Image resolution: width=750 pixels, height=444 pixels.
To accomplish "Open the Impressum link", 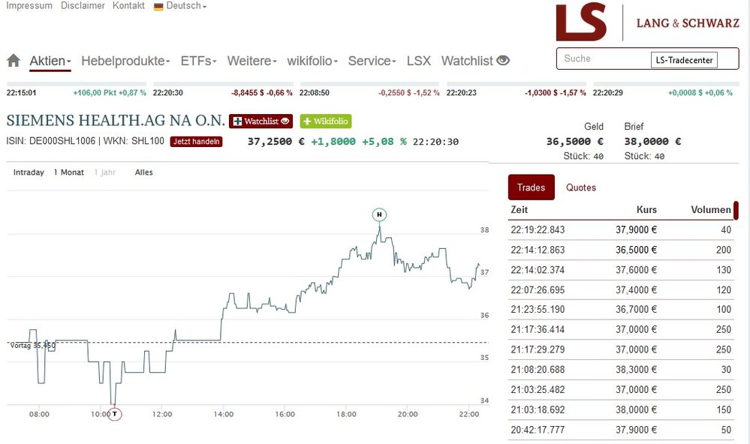I will pos(29,6).
